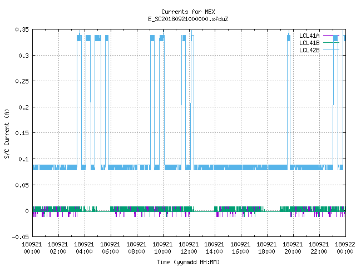Click the x-axis label 'Time (yymmdd HH:MM)'
The image size is (356, 267).
[188, 262]
